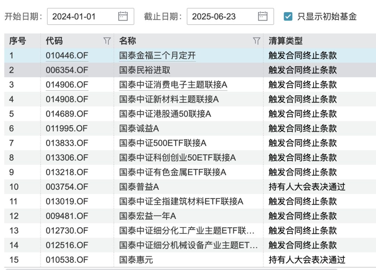Open calendar picker for 开始日期
376x270 pixels.
pyautogui.click(x=123, y=17)
